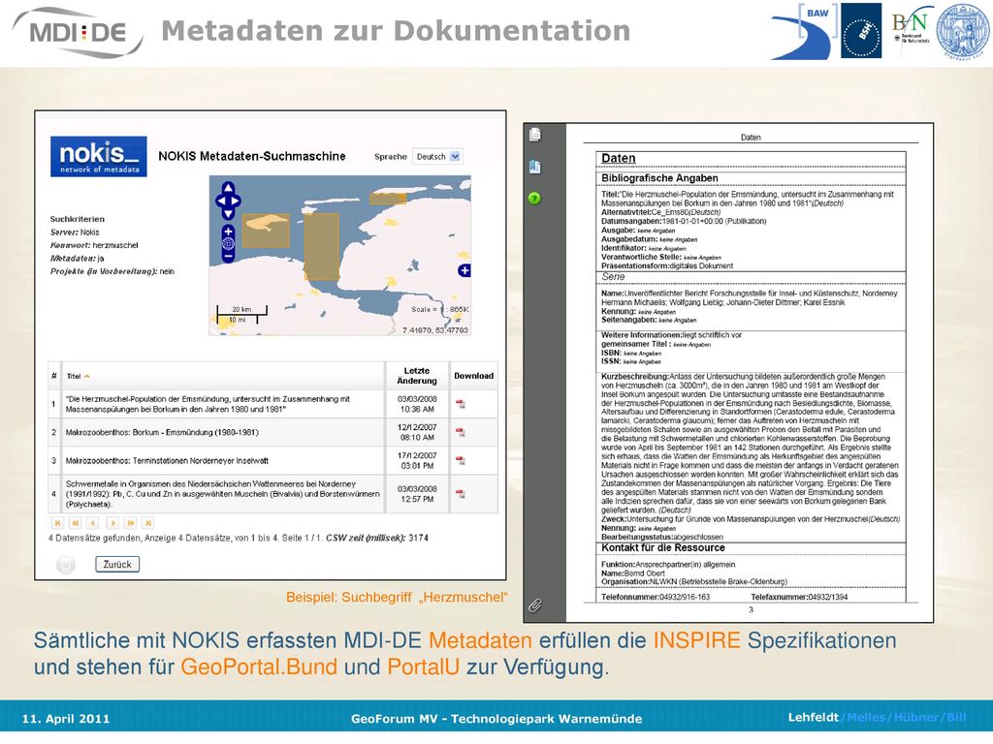Click the "Präsentationsform:digitales Dokument" line in the PDF
The width and height of the screenshot is (993, 744).
(667, 265)
